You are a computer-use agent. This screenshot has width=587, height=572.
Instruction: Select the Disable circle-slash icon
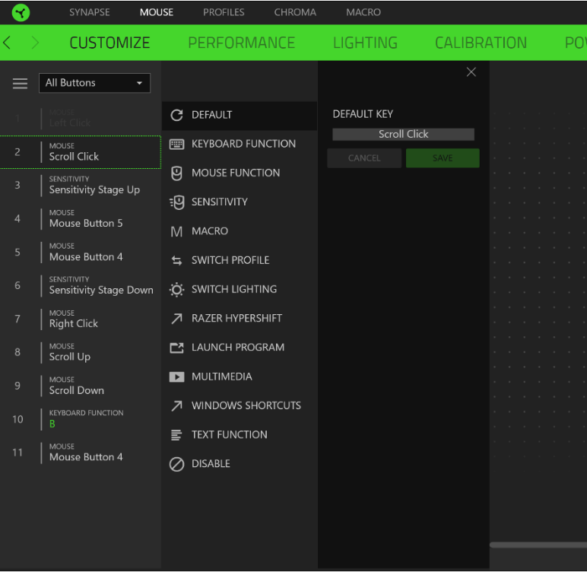tap(176, 464)
